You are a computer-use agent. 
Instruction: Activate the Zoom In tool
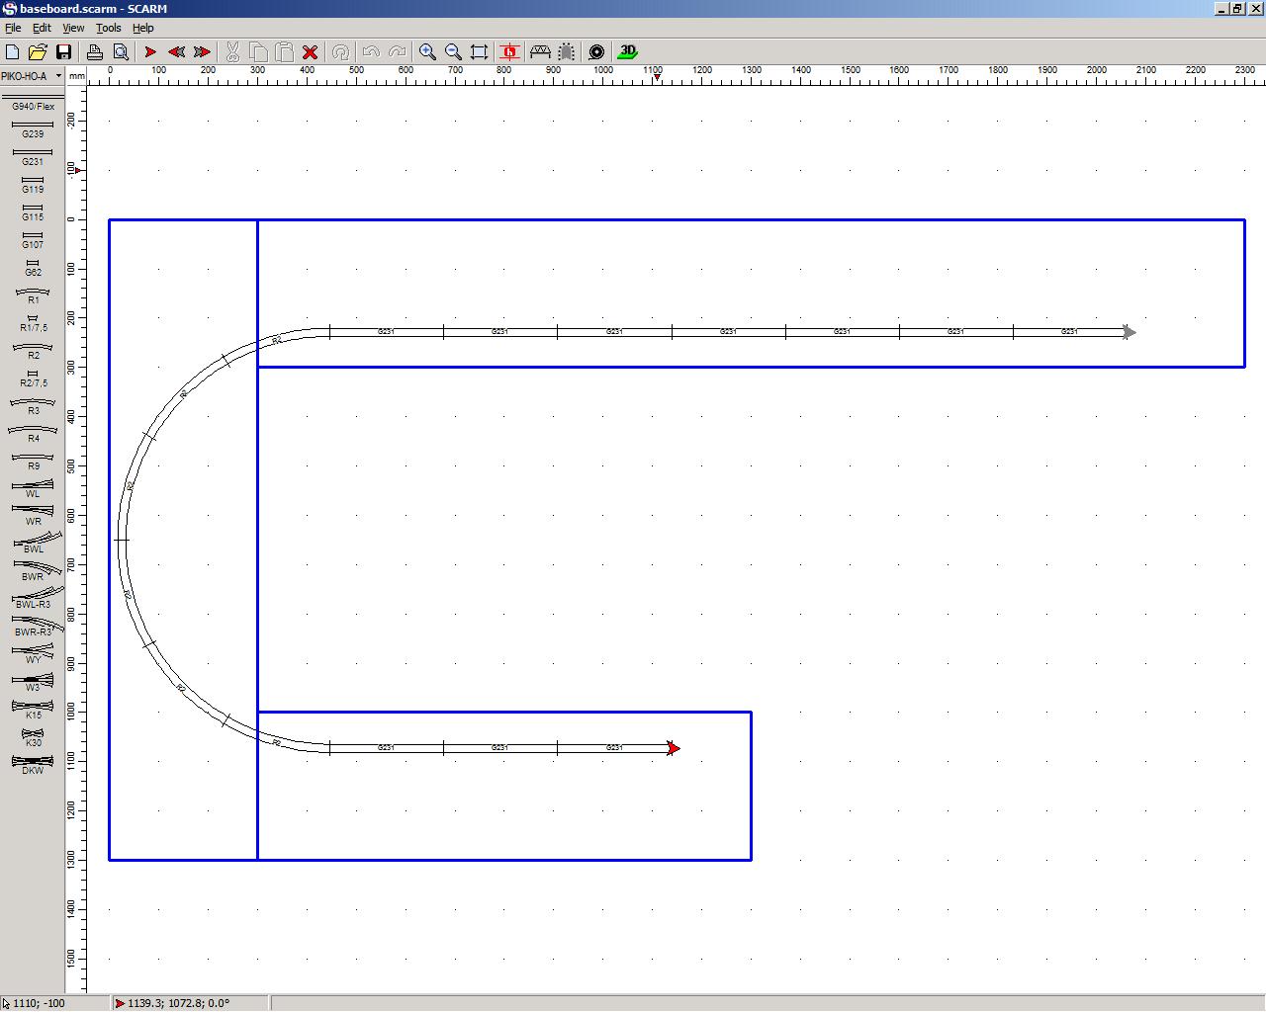(x=427, y=51)
